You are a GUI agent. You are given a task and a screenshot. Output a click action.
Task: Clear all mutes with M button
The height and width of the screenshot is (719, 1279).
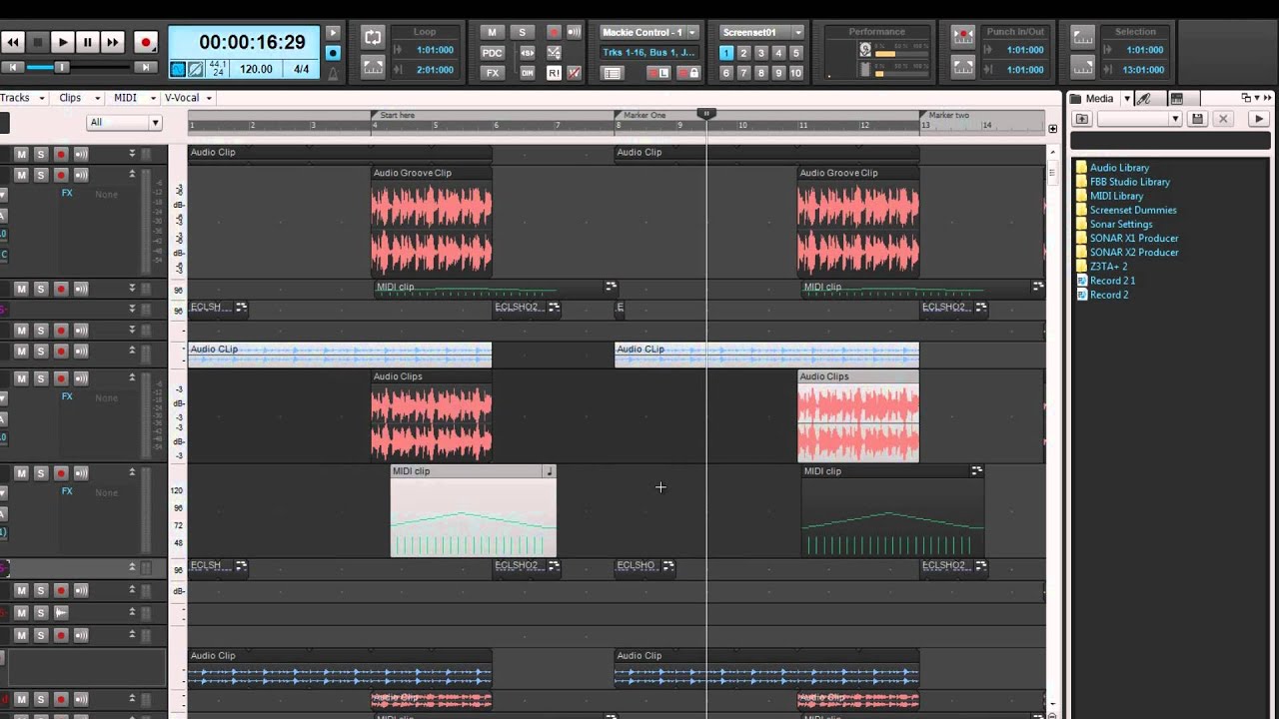(493, 32)
